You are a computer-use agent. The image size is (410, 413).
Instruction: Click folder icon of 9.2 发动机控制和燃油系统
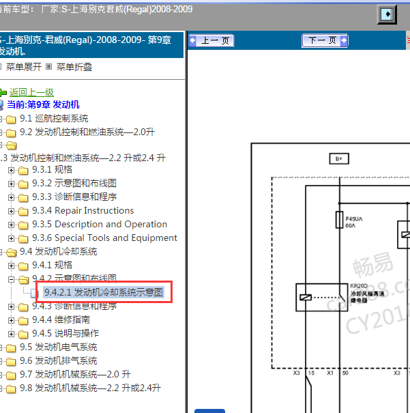(11, 133)
